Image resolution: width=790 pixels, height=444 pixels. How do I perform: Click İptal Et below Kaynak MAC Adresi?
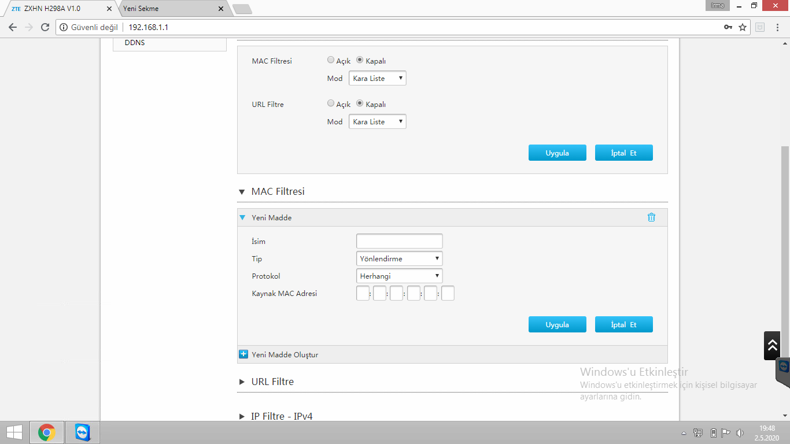pyautogui.click(x=624, y=324)
